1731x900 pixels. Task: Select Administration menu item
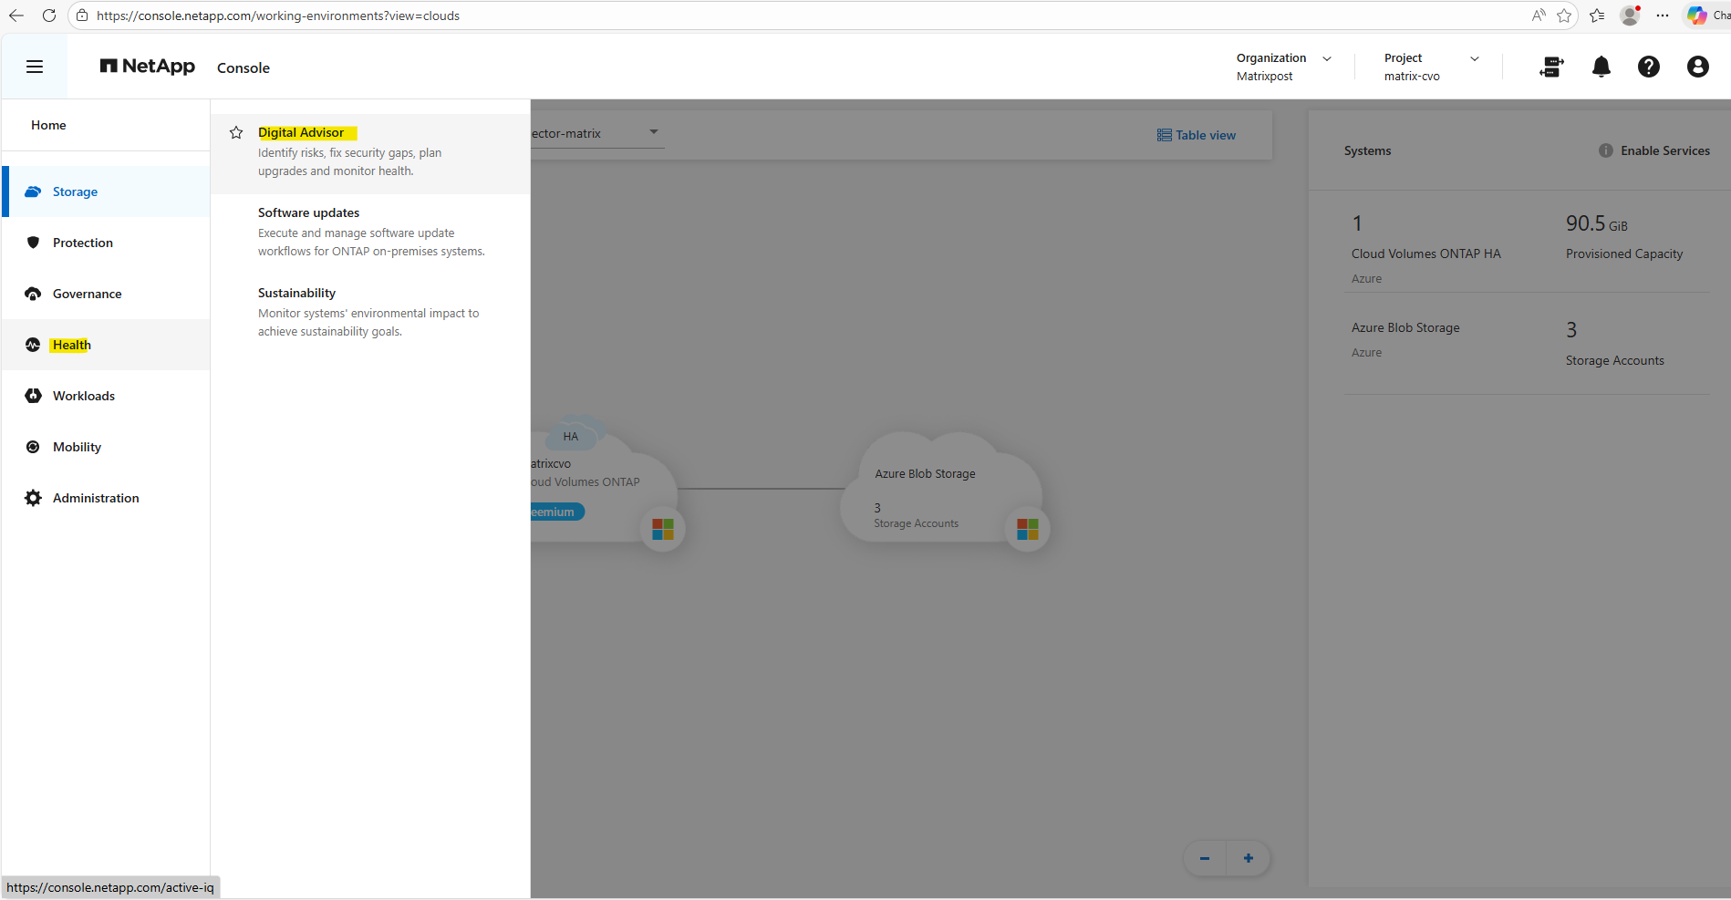106,498
